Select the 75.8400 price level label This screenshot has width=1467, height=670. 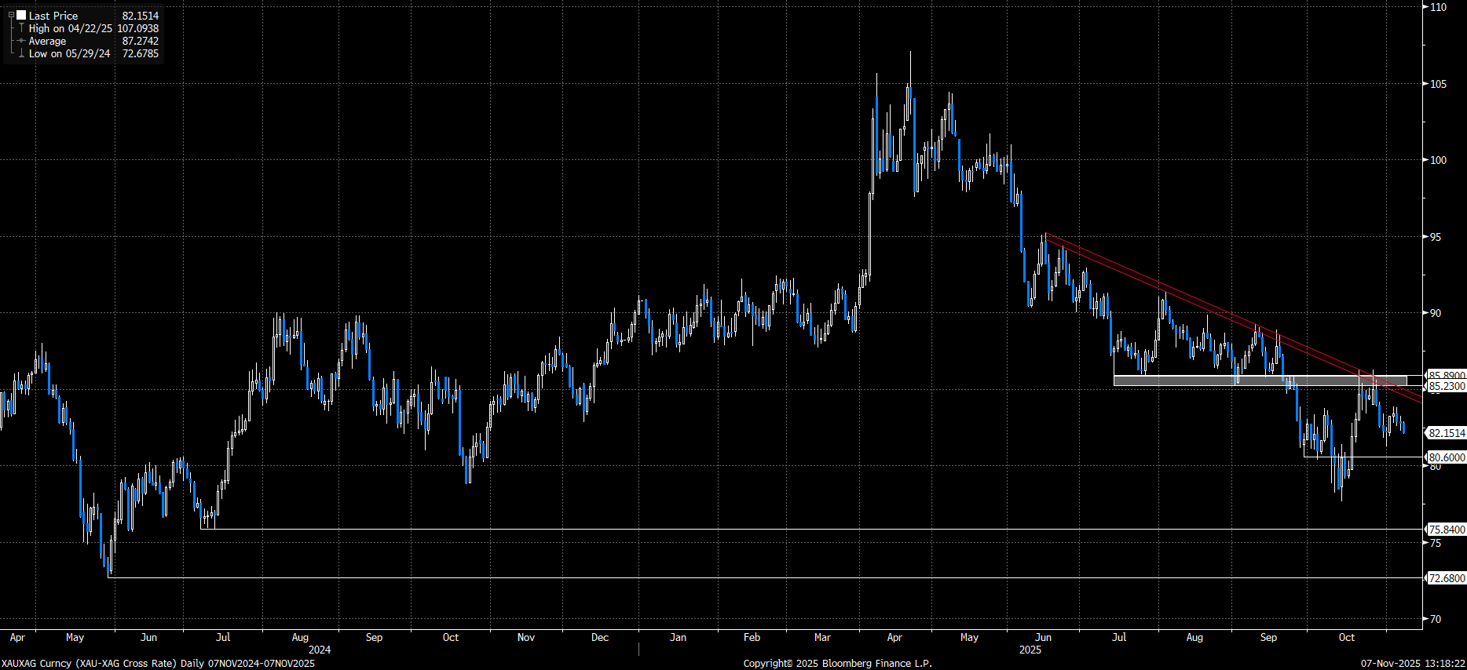[x=1446, y=530]
